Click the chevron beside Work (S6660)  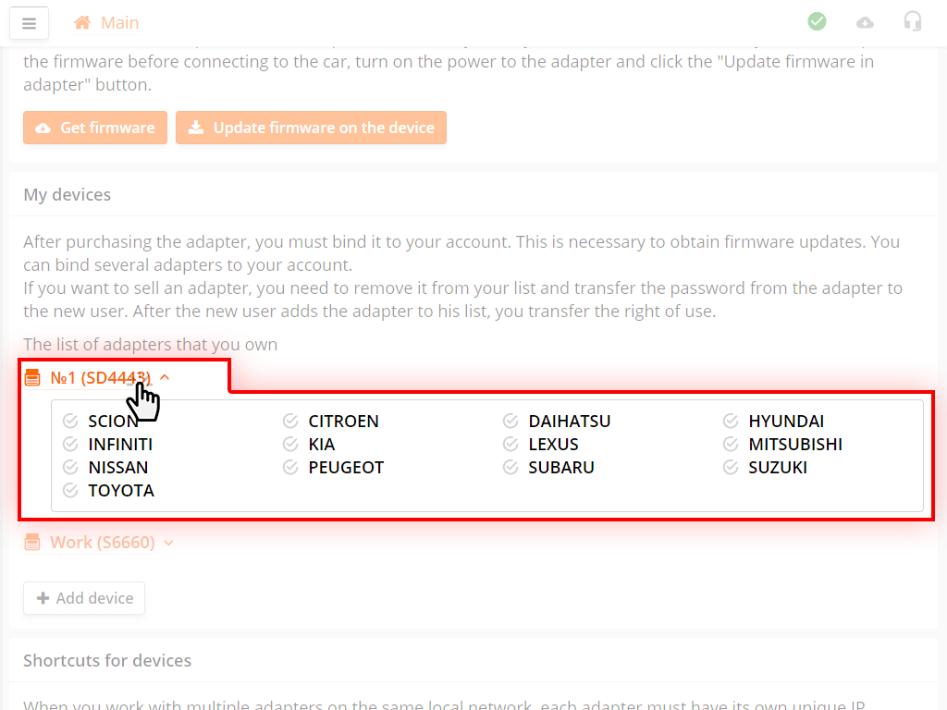pyautogui.click(x=168, y=543)
